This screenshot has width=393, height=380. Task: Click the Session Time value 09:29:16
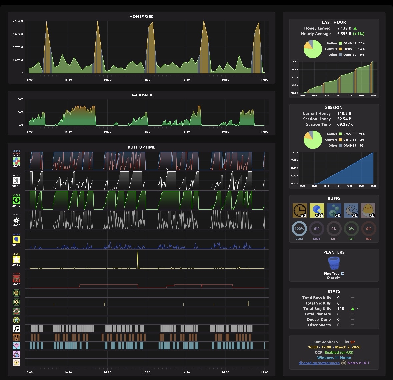(345, 124)
